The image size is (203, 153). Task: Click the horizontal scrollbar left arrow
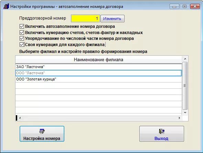20,118
